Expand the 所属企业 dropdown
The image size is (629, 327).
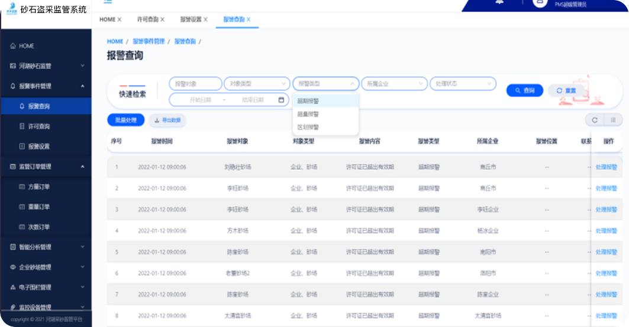pyautogui.click(x=393, y=84)
